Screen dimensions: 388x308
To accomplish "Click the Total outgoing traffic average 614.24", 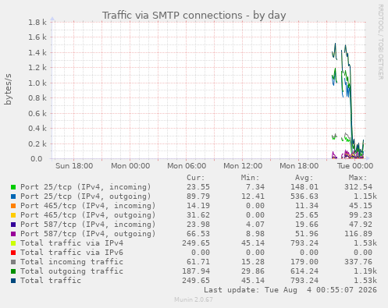I will point(304,271).
